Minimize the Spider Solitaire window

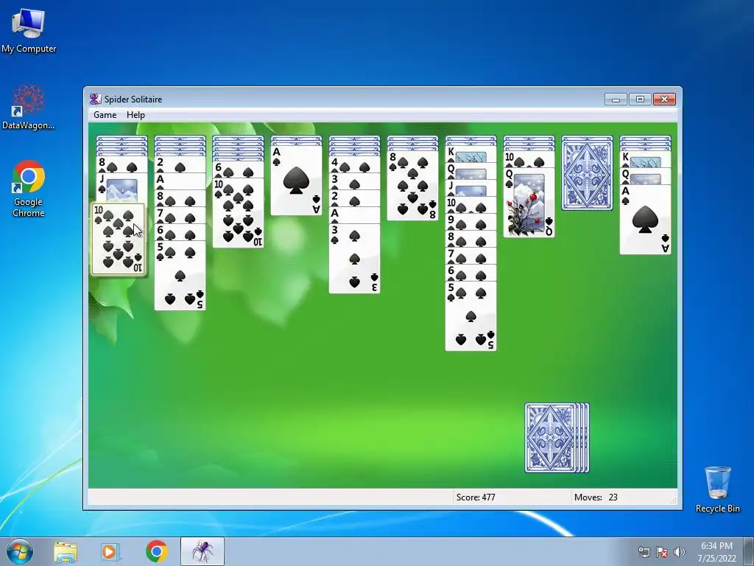(x=616, y=99)
